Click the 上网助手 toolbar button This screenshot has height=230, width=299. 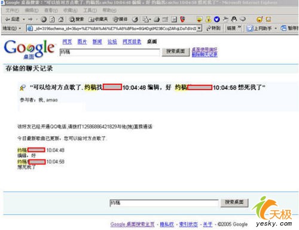click(x=259, y=29)
